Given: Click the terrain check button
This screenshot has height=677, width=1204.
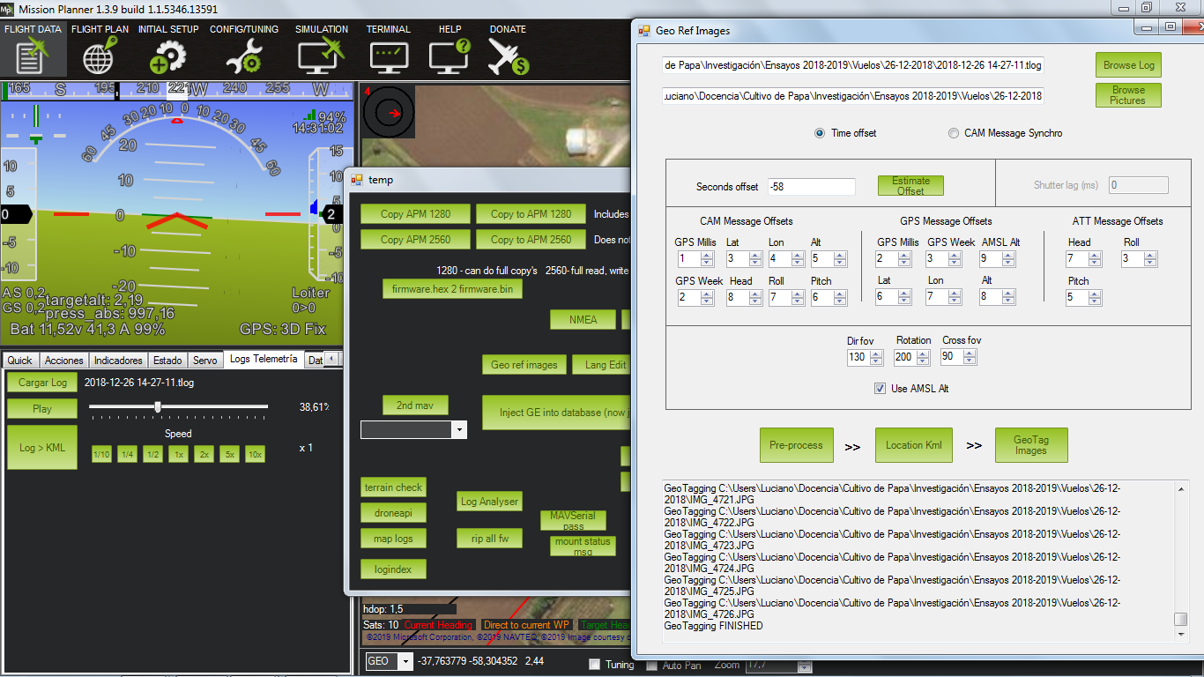Looking at the screenshot, I should pos(393,487).
